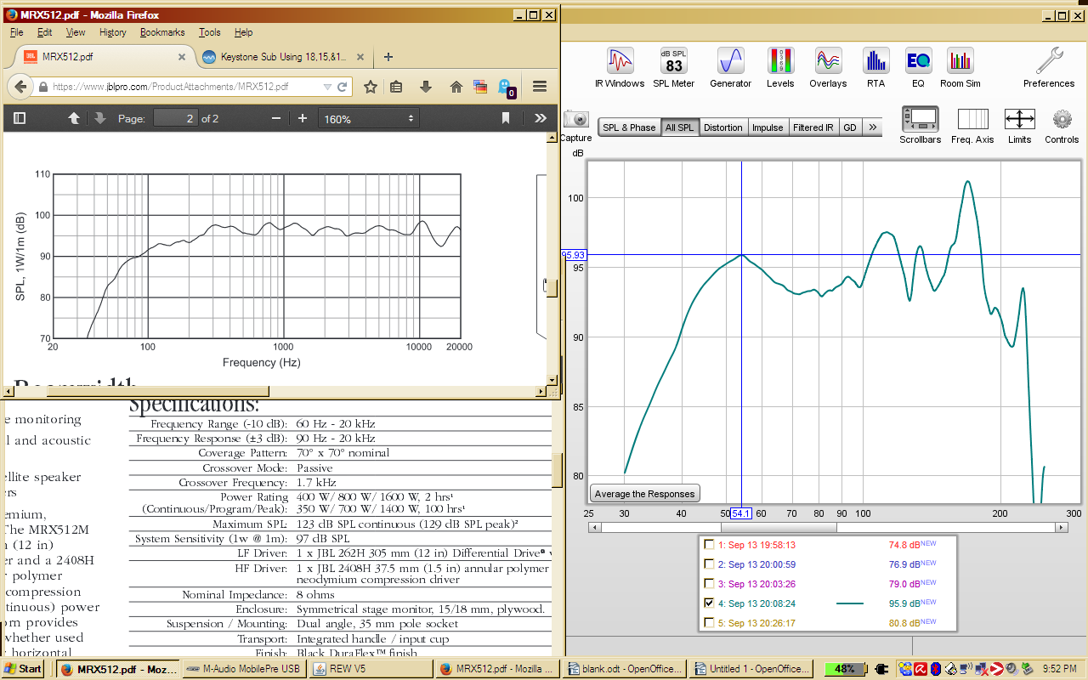Open Firefox Bookmarks menu

point(162,32)
